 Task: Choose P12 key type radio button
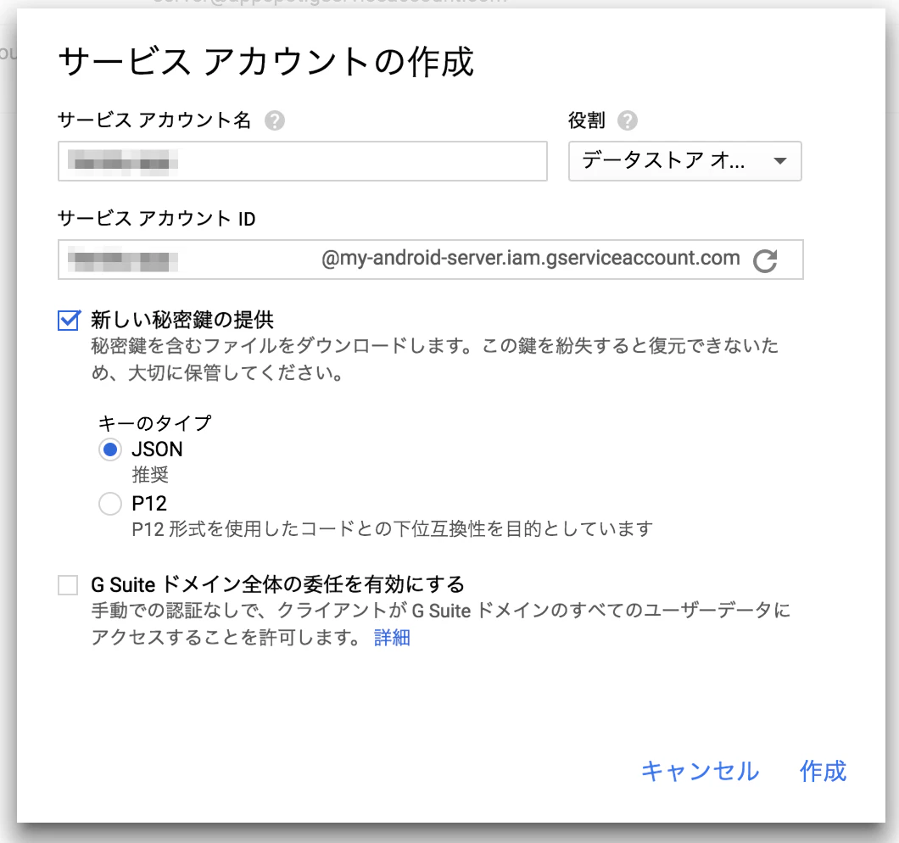pos(109,504)
